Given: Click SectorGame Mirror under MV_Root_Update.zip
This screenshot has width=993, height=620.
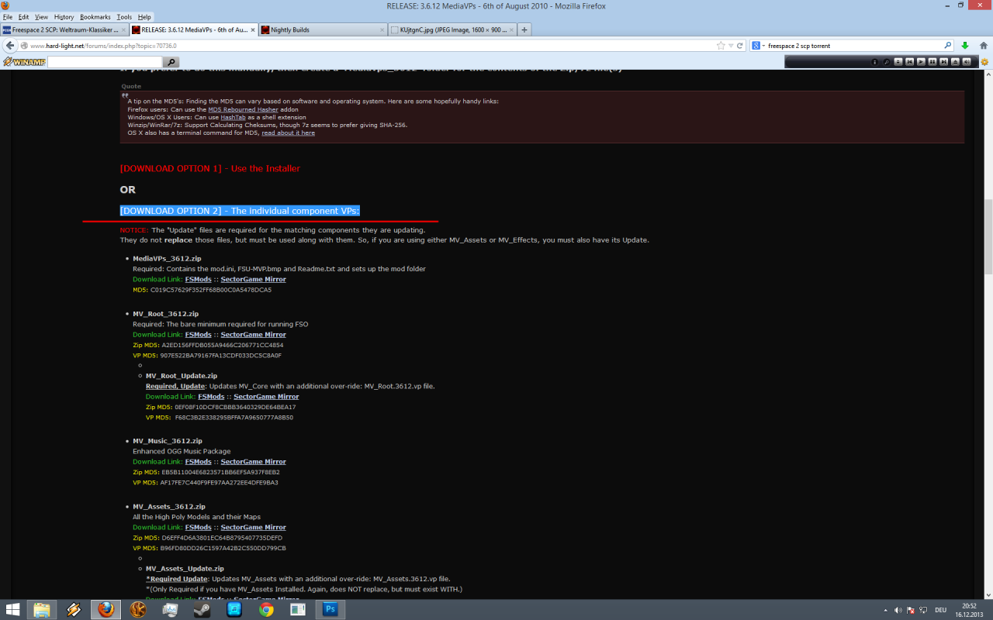Looking at the screenshot, I should (x=266, y=397).
